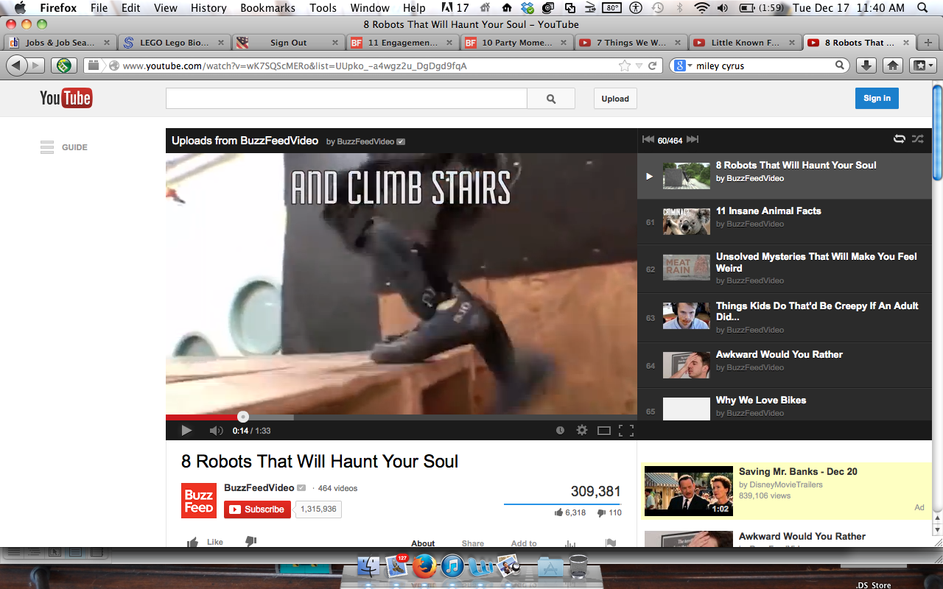943x589 pixels.
Task: Toggle playlist shuffle
Action: [x=917, y=139]
